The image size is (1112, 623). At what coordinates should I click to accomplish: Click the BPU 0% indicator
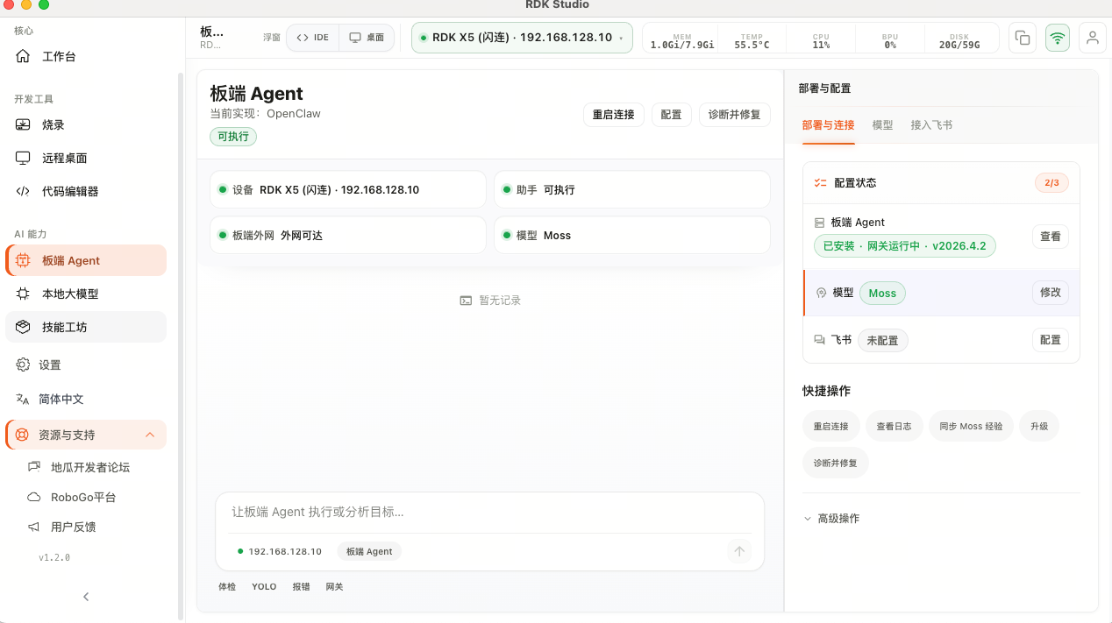tap(890, 41)
